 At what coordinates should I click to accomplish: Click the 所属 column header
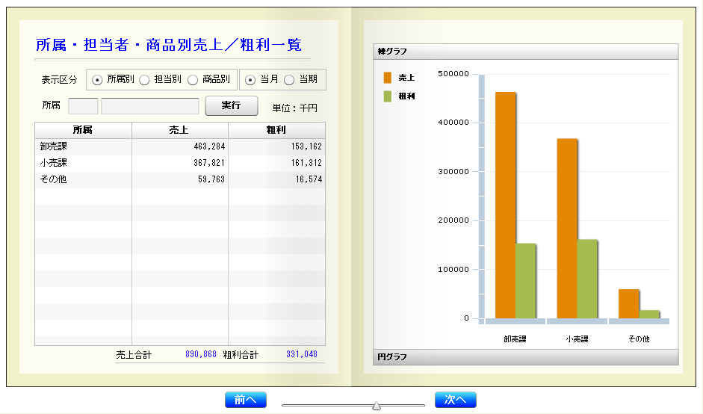click(83, 130)
